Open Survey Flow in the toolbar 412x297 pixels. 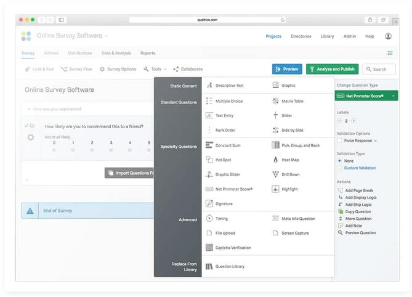[76, 69]
